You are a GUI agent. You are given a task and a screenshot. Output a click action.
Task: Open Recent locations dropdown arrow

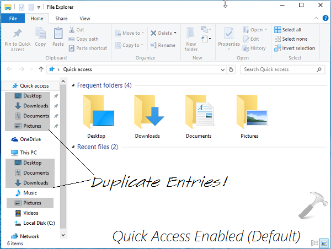pos(31,69)
